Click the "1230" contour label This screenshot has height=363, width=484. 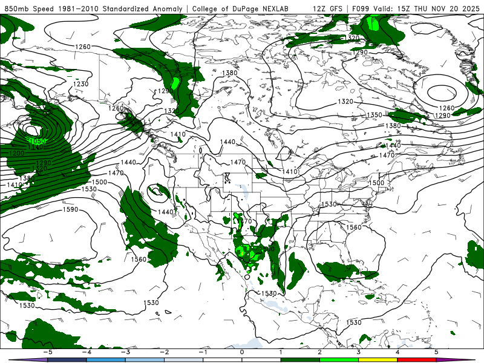[80, 84]
